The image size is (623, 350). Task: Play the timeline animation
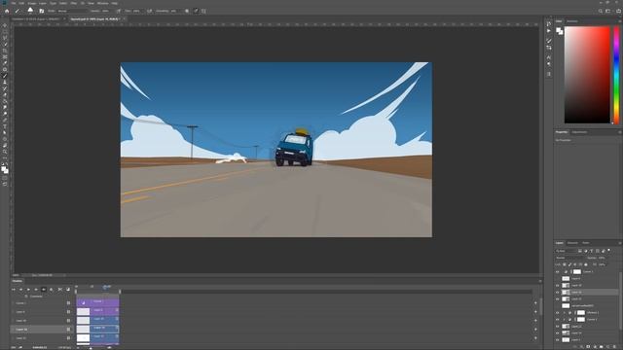tap(28, 290)
